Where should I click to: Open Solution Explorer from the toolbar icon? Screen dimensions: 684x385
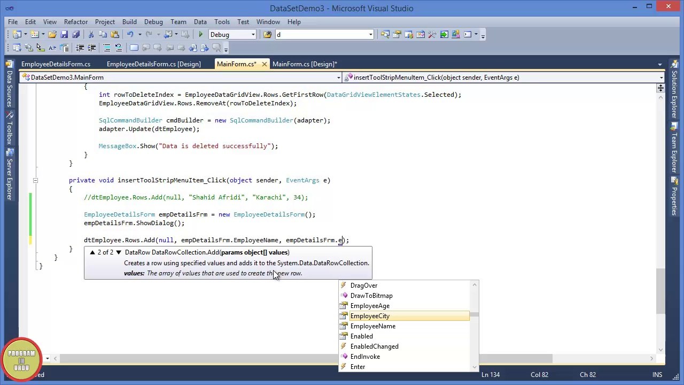[385, 35]
